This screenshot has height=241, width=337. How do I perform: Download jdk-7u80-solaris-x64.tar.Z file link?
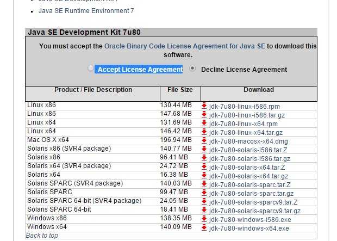pyautogui.click(x=247, y=168)
